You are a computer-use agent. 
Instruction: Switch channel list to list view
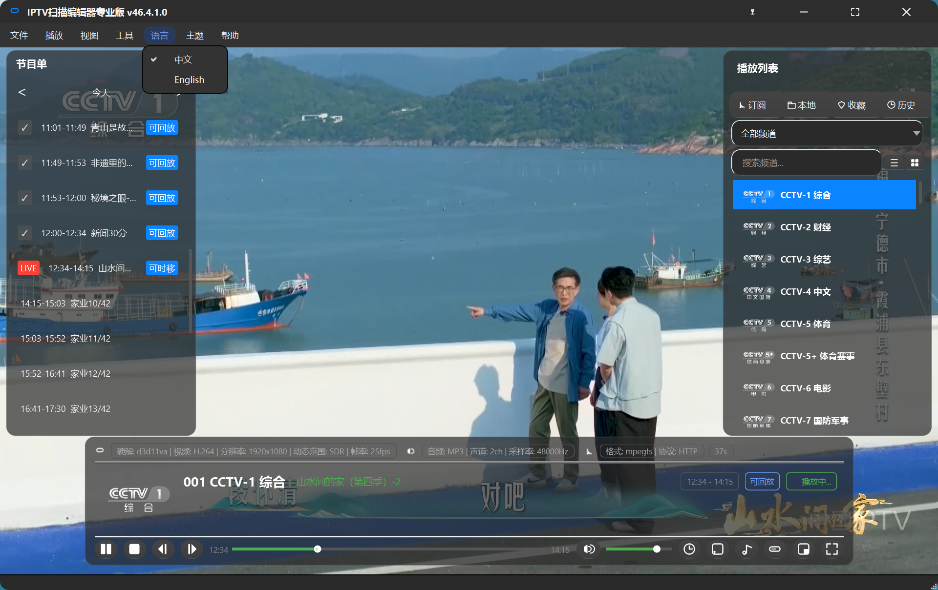894,163
